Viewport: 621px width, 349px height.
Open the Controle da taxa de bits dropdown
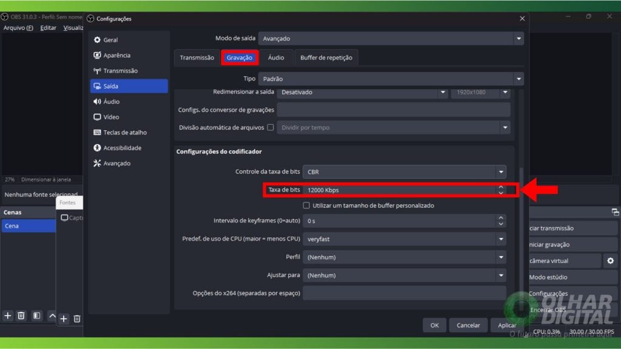coord(405,172)
